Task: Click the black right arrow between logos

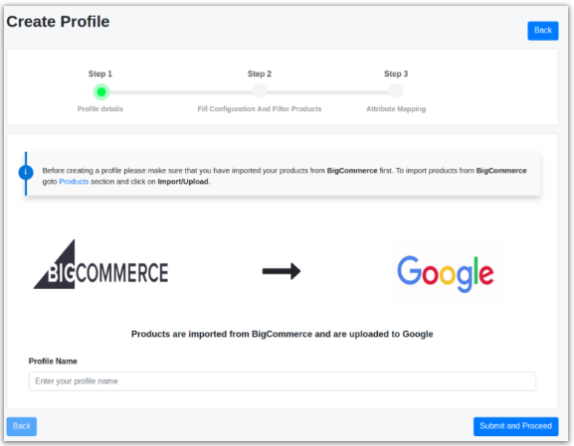Action: point(282,271)
